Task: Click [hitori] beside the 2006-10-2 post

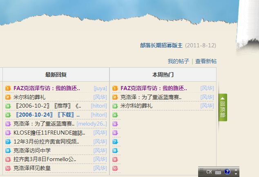Action: click(x=99, y=106)
